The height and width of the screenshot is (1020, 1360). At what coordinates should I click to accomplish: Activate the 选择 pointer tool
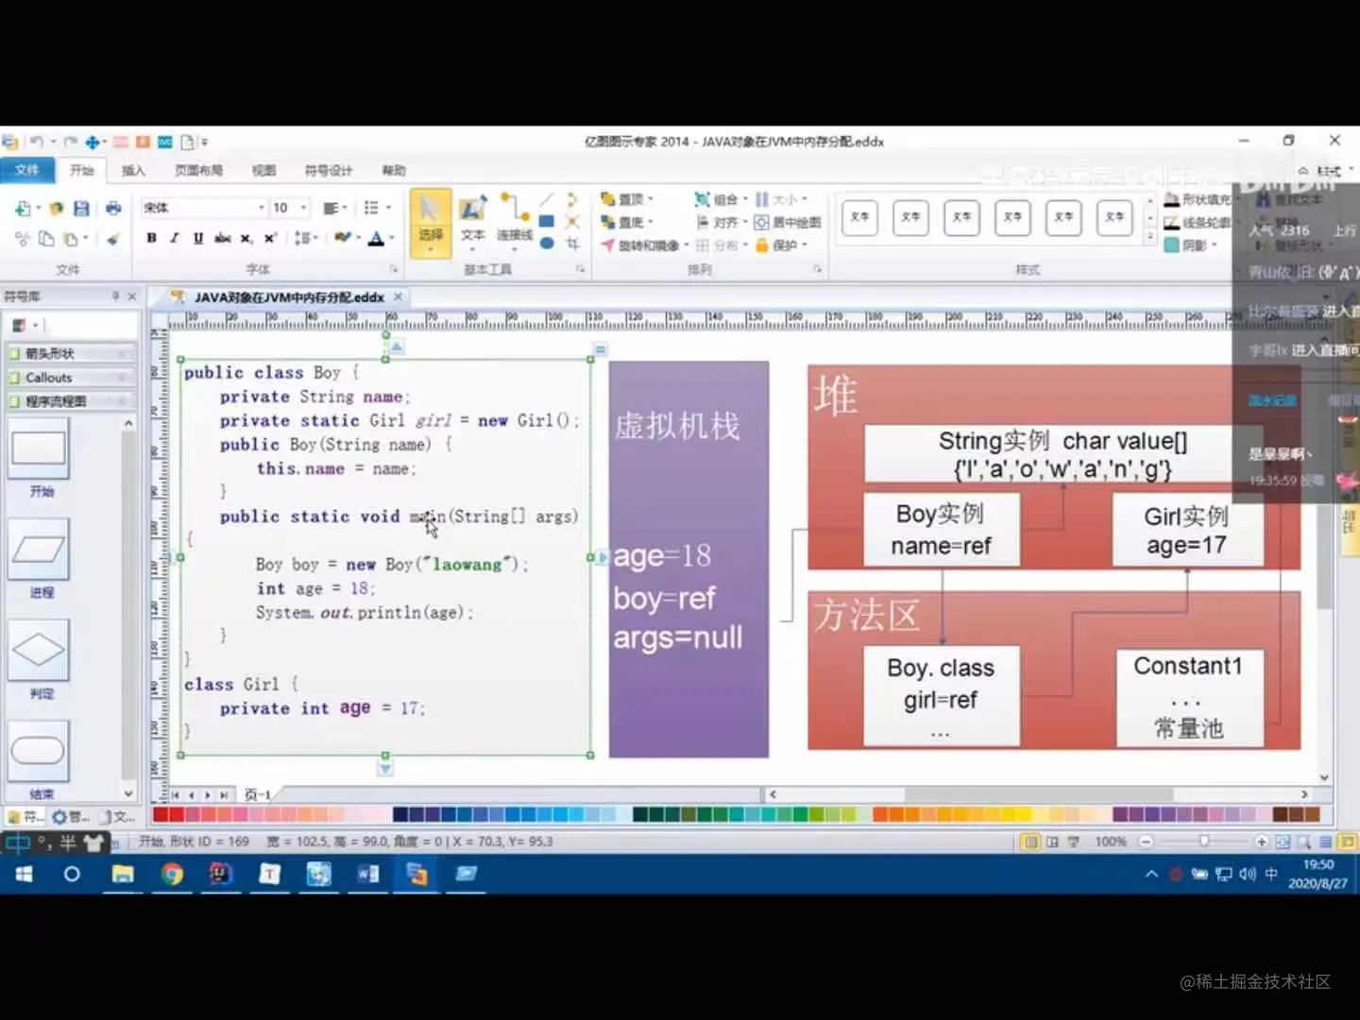(x=430, y=222)
